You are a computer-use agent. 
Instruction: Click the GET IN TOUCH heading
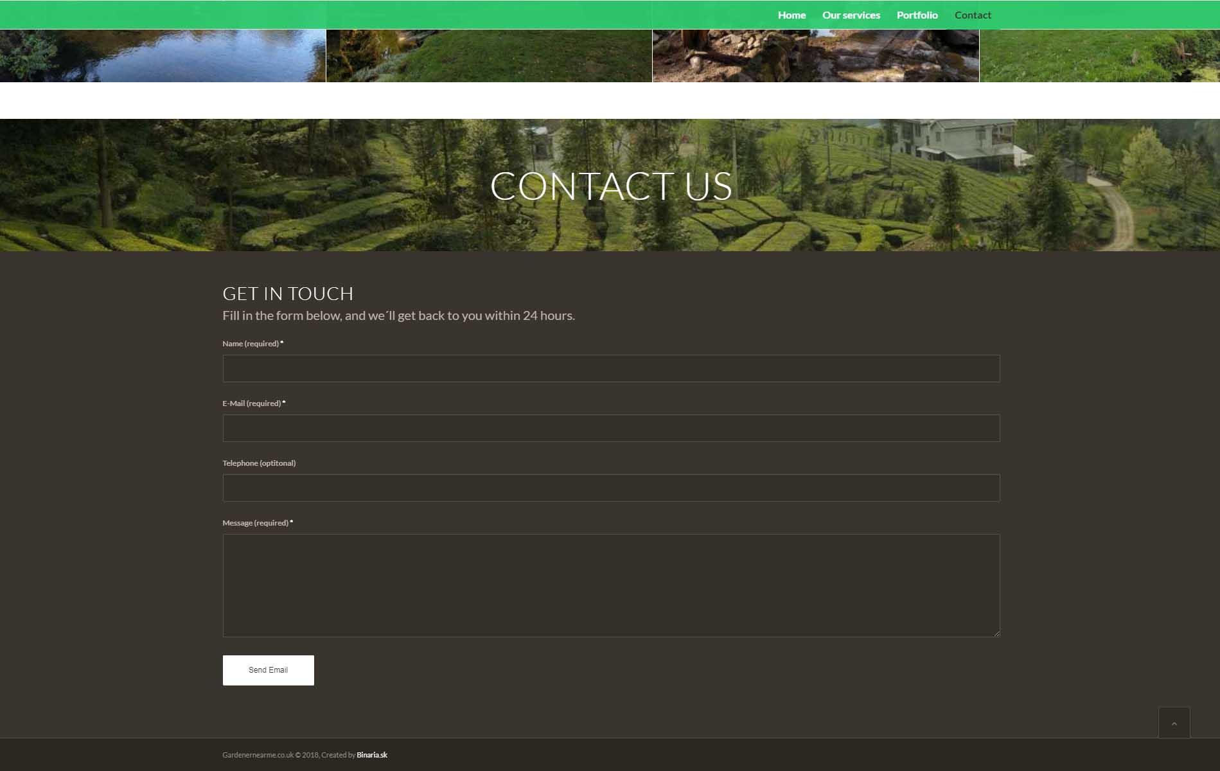288,294
